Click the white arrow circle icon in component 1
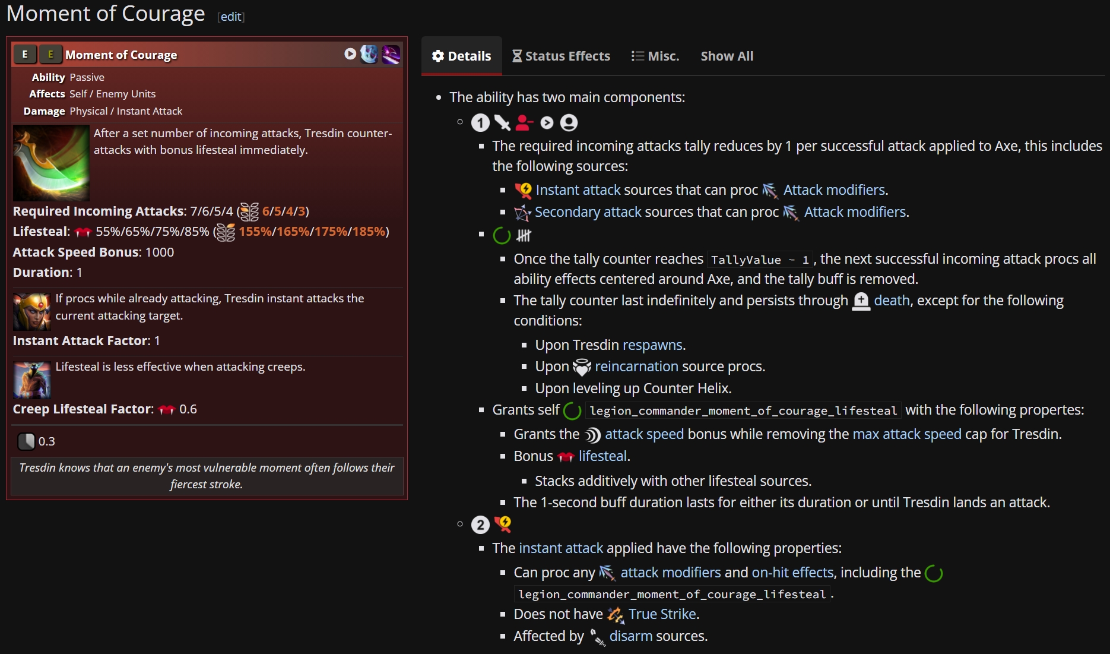This screenshot has height=654, width=1110. coord(547,123)
